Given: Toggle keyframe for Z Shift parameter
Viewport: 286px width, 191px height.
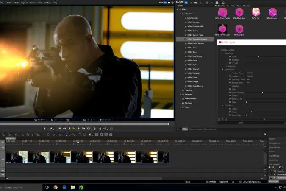Looking at the screenshot, I should coord(230,63).
